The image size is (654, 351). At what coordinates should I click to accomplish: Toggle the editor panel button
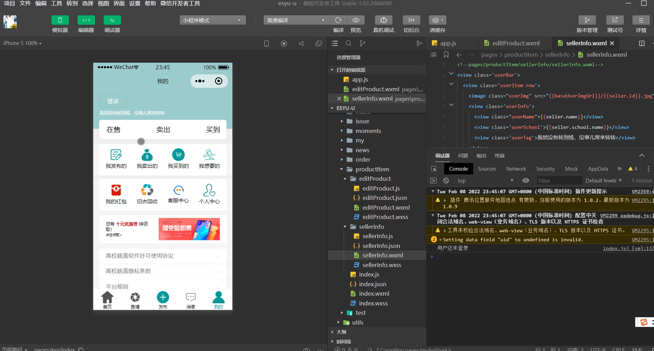pos(86,20)
